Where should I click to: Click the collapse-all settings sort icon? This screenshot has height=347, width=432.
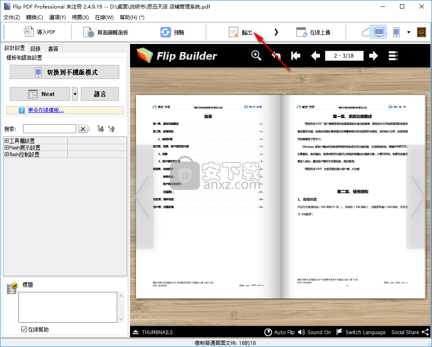[x=112, y=128]
